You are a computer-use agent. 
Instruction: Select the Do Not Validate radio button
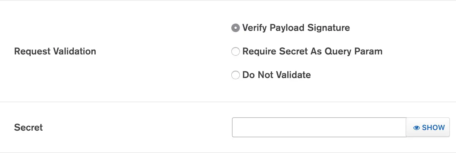[235, 75]
